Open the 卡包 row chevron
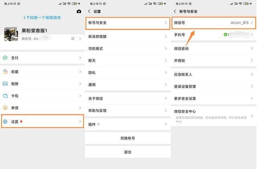 (80, 96)
